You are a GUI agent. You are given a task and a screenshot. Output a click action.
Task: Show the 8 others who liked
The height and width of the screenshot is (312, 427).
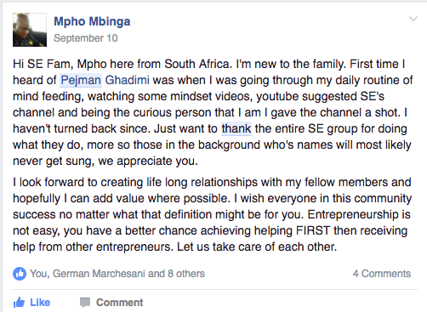(x=186, y=274)
